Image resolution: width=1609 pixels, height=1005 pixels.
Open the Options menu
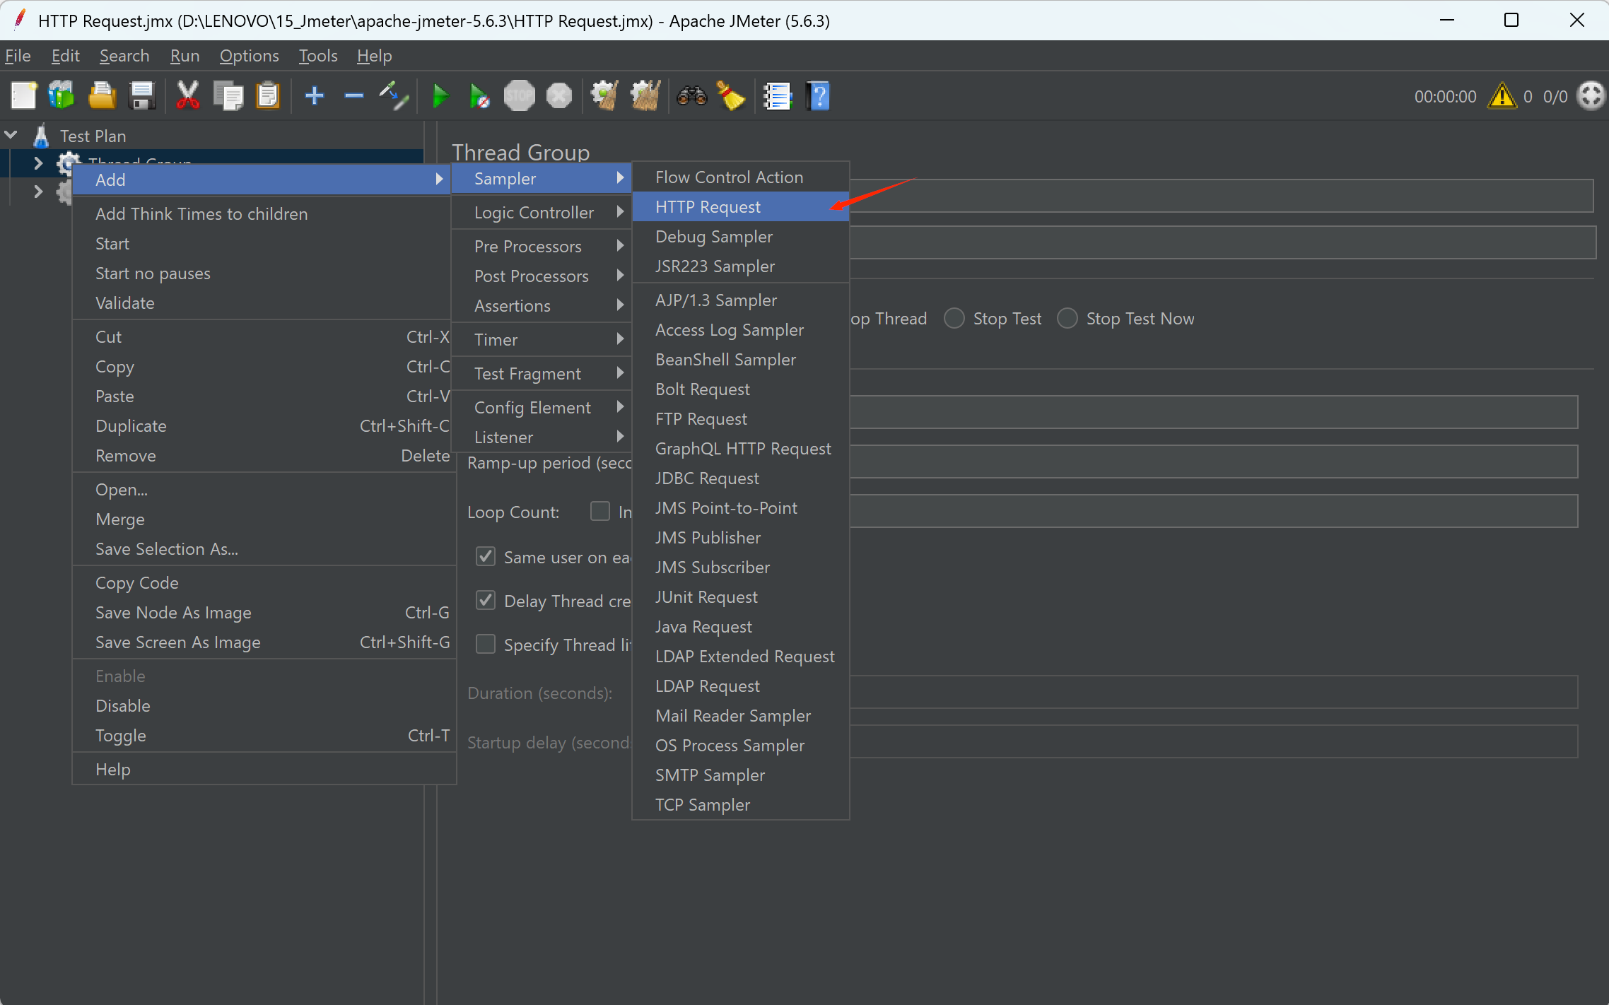click(x=249, y=55)
